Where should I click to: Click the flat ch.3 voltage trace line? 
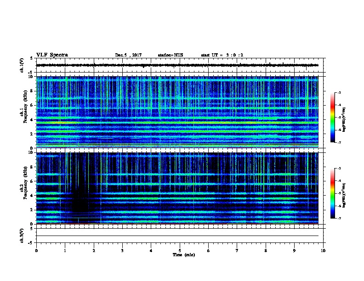177,236
